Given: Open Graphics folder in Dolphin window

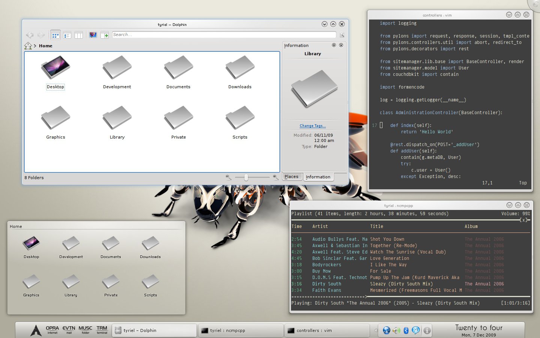Looking at the screenshot, I should point(55,123).
